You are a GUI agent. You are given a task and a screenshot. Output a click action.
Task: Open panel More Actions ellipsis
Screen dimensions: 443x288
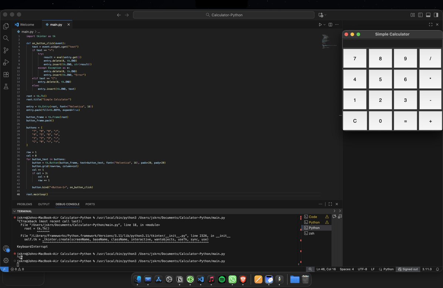[320, 204]
